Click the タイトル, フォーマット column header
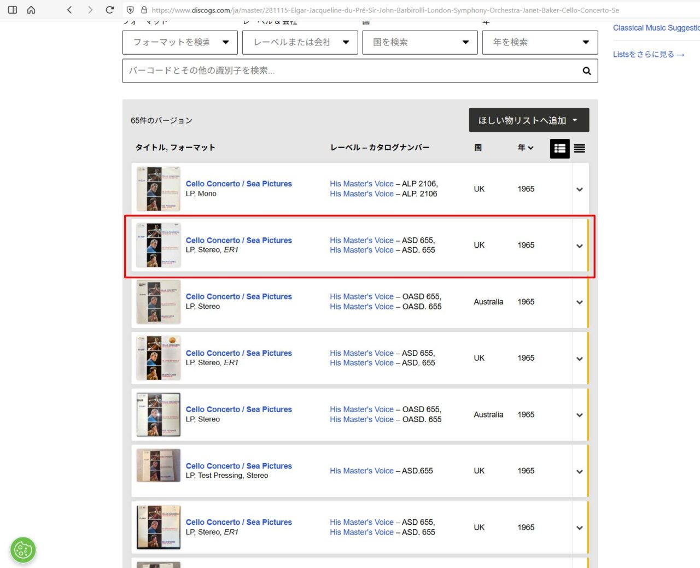Image resolution: width=700 pixels, height=568 pixels. [175, 148]
